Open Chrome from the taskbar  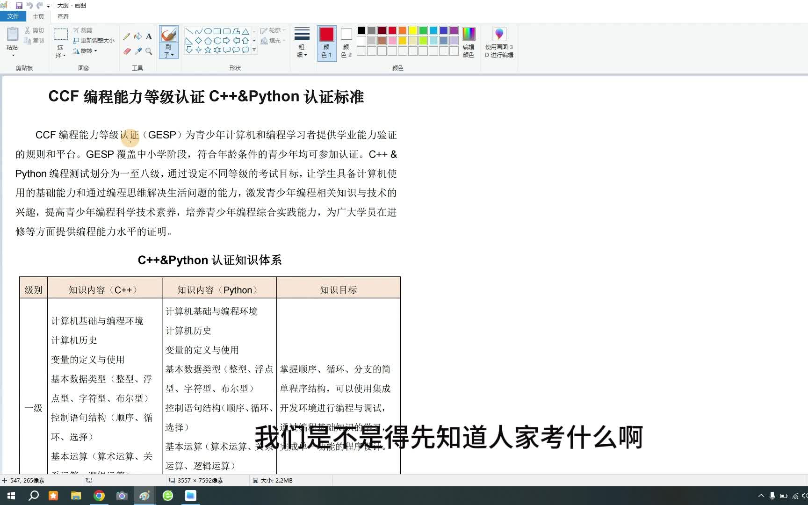99,496
